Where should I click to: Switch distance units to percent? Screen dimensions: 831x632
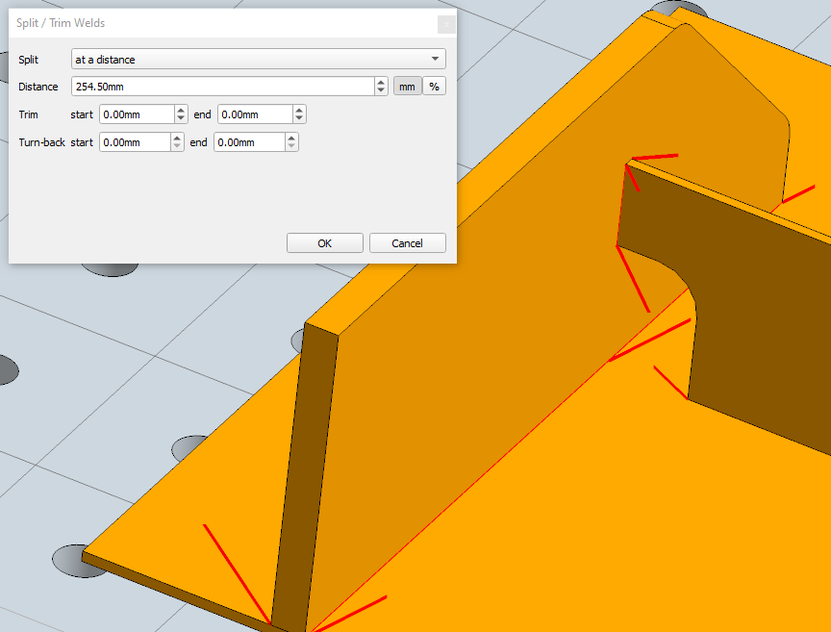pyautogui.click(x=434, y=87)
